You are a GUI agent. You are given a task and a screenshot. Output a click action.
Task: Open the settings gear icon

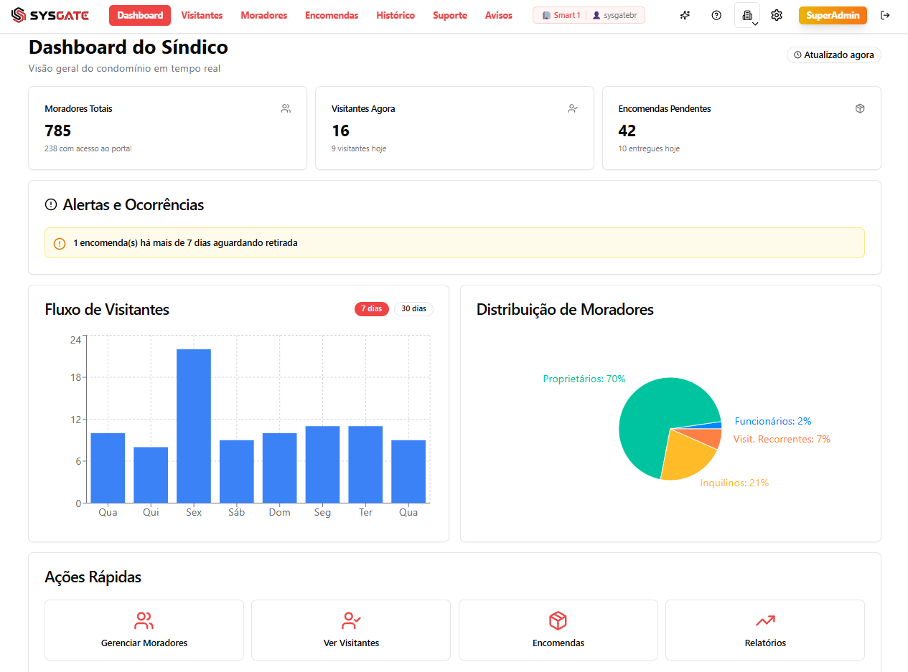pyautogui.click(x=777, y=15)
